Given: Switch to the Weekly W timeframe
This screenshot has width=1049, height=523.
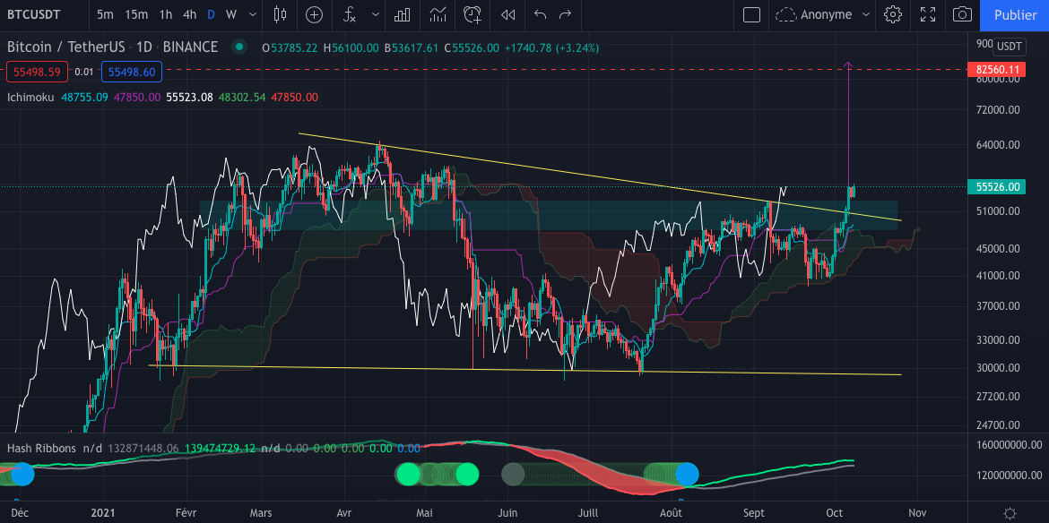Looking at the screenshot, I should pos(230,15).
